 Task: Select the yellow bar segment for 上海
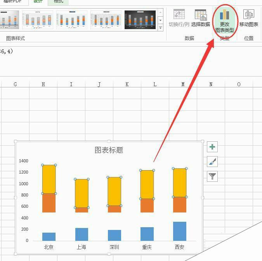82,193
